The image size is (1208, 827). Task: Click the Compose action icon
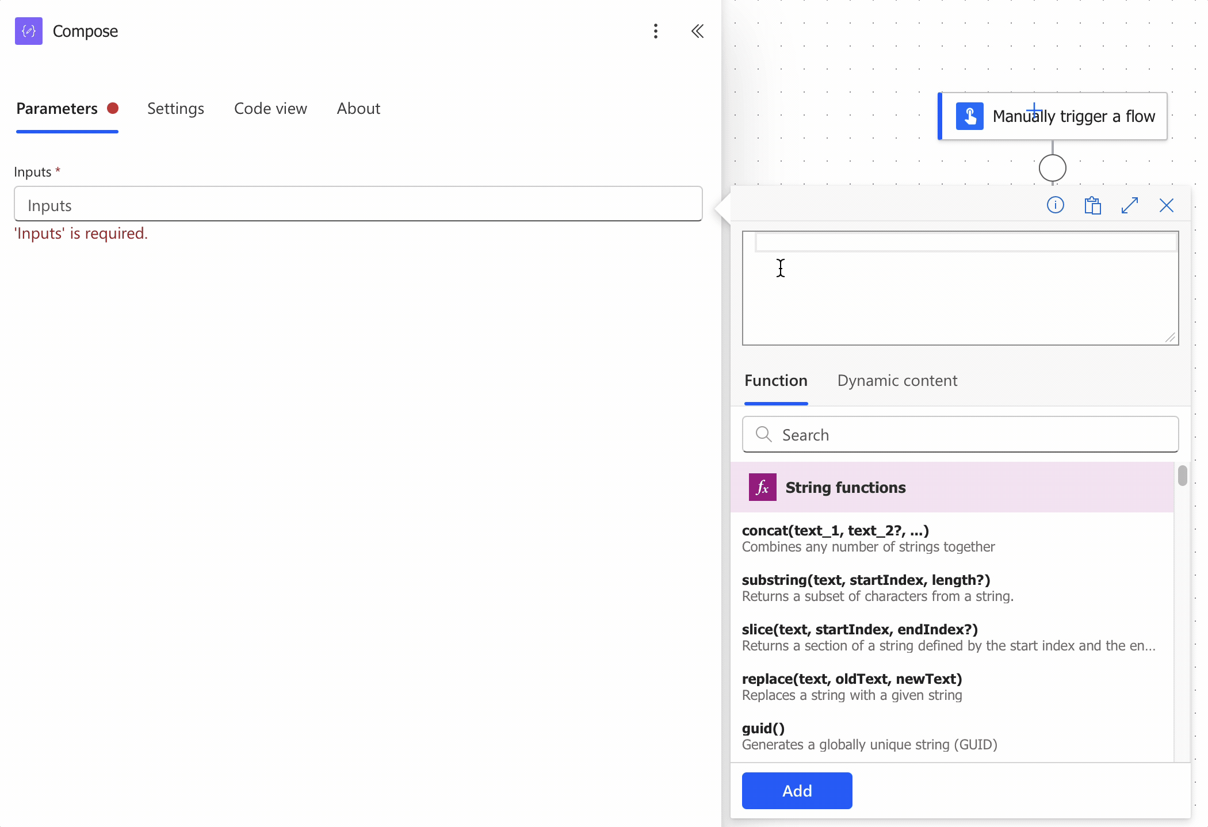(x=29, y=31)
